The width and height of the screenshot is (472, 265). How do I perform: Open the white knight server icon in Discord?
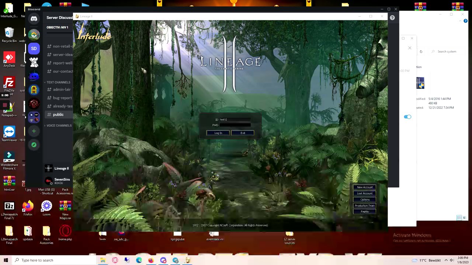34,62
